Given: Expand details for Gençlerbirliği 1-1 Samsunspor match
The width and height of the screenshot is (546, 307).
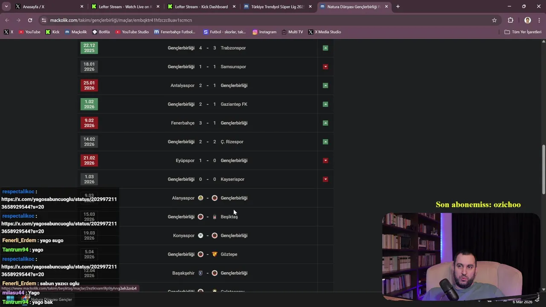Looking at the screenshot, I should tap(325, 67).
